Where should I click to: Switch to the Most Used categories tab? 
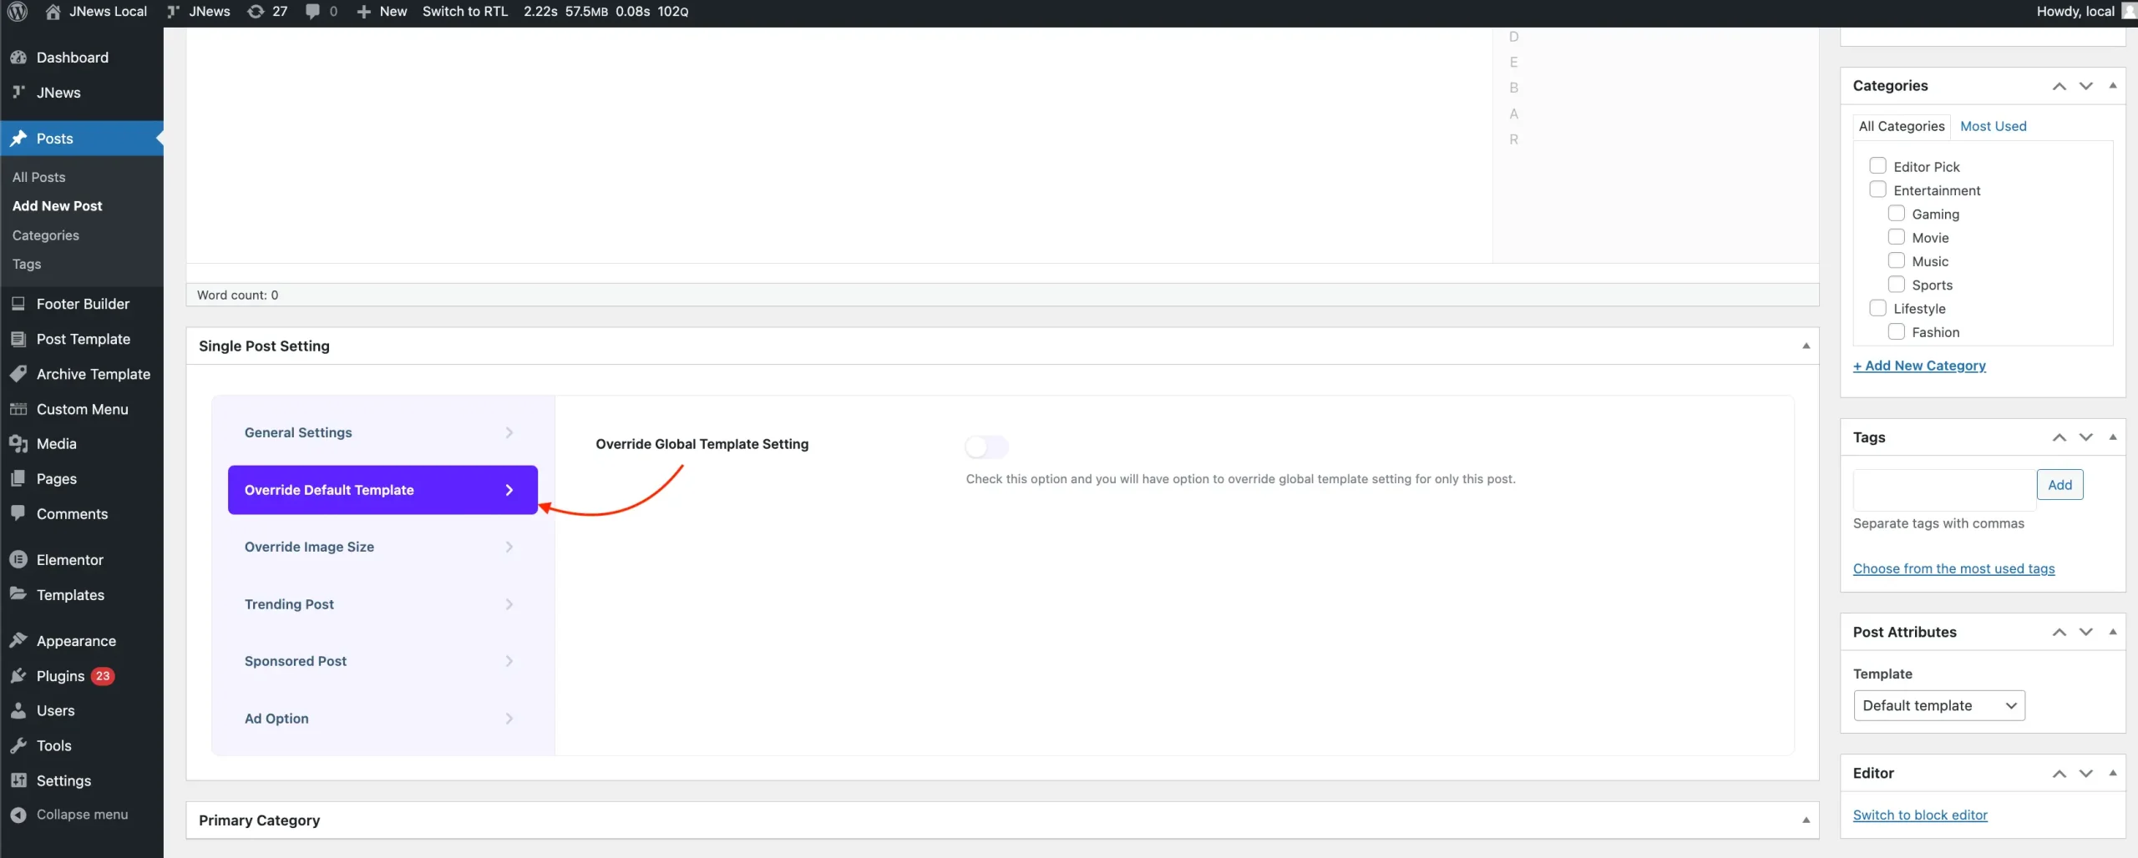click(x=1993, y=126)
